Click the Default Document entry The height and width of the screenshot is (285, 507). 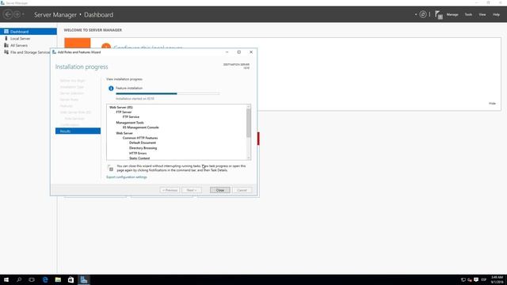tap(143, 142)
